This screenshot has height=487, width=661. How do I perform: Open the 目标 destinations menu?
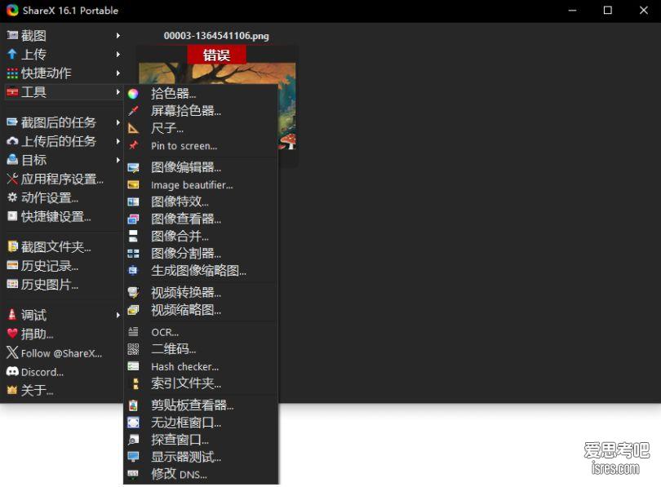pos(63,160)
